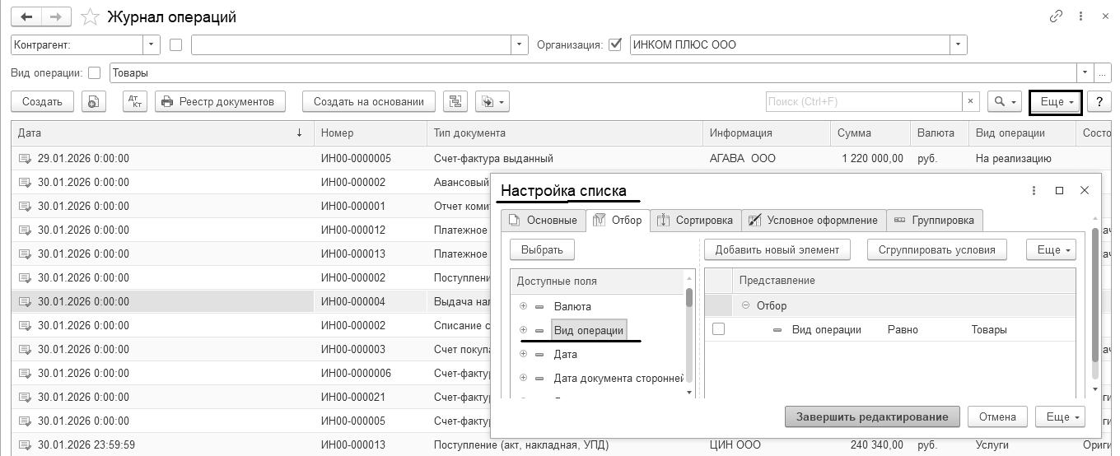Image resolution: width=1120 pixels, height=456 pixels.
Task: Click the Выбрать button
Action: click(x=542, y=249)
